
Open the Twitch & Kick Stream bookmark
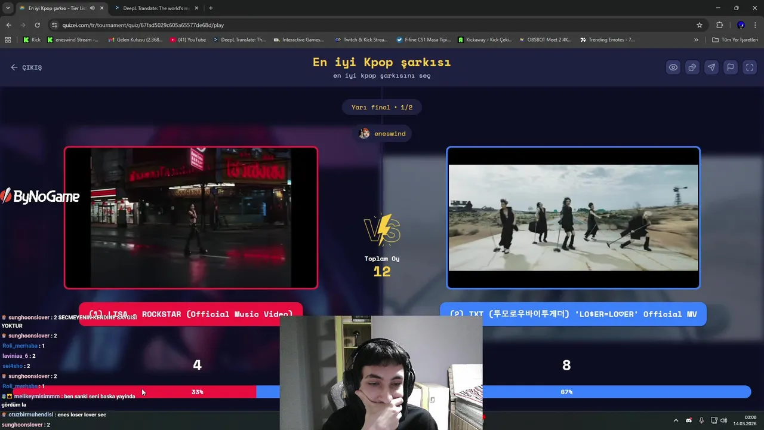coord(361,40)
